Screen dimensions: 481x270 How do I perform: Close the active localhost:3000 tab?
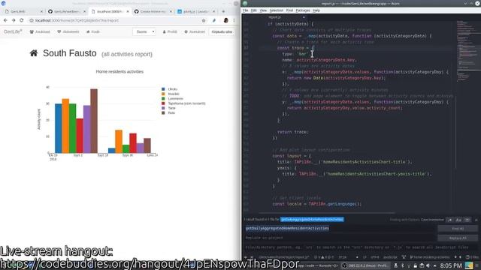(x=128, y=12)
